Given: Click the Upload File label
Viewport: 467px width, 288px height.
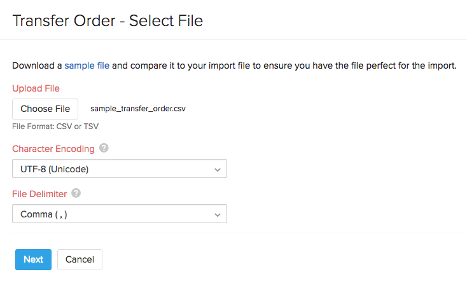Looking at the screenshot, I should tap(36, 88).
